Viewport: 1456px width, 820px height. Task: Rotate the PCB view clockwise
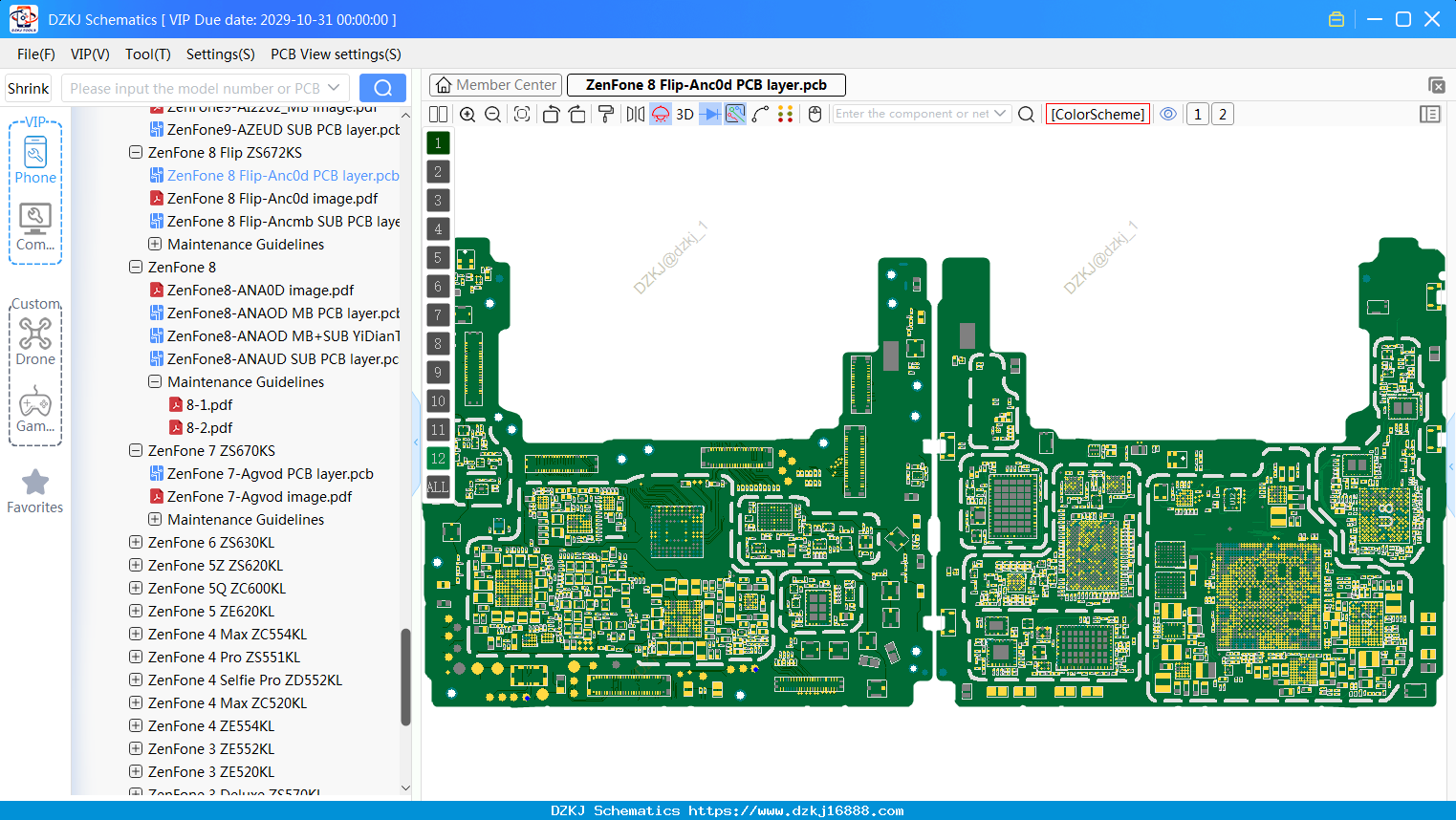576,114
